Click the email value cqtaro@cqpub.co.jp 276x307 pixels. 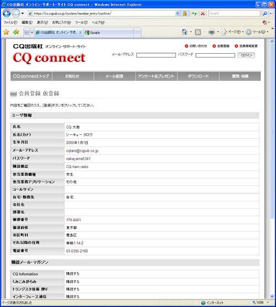tap(82, 151)
